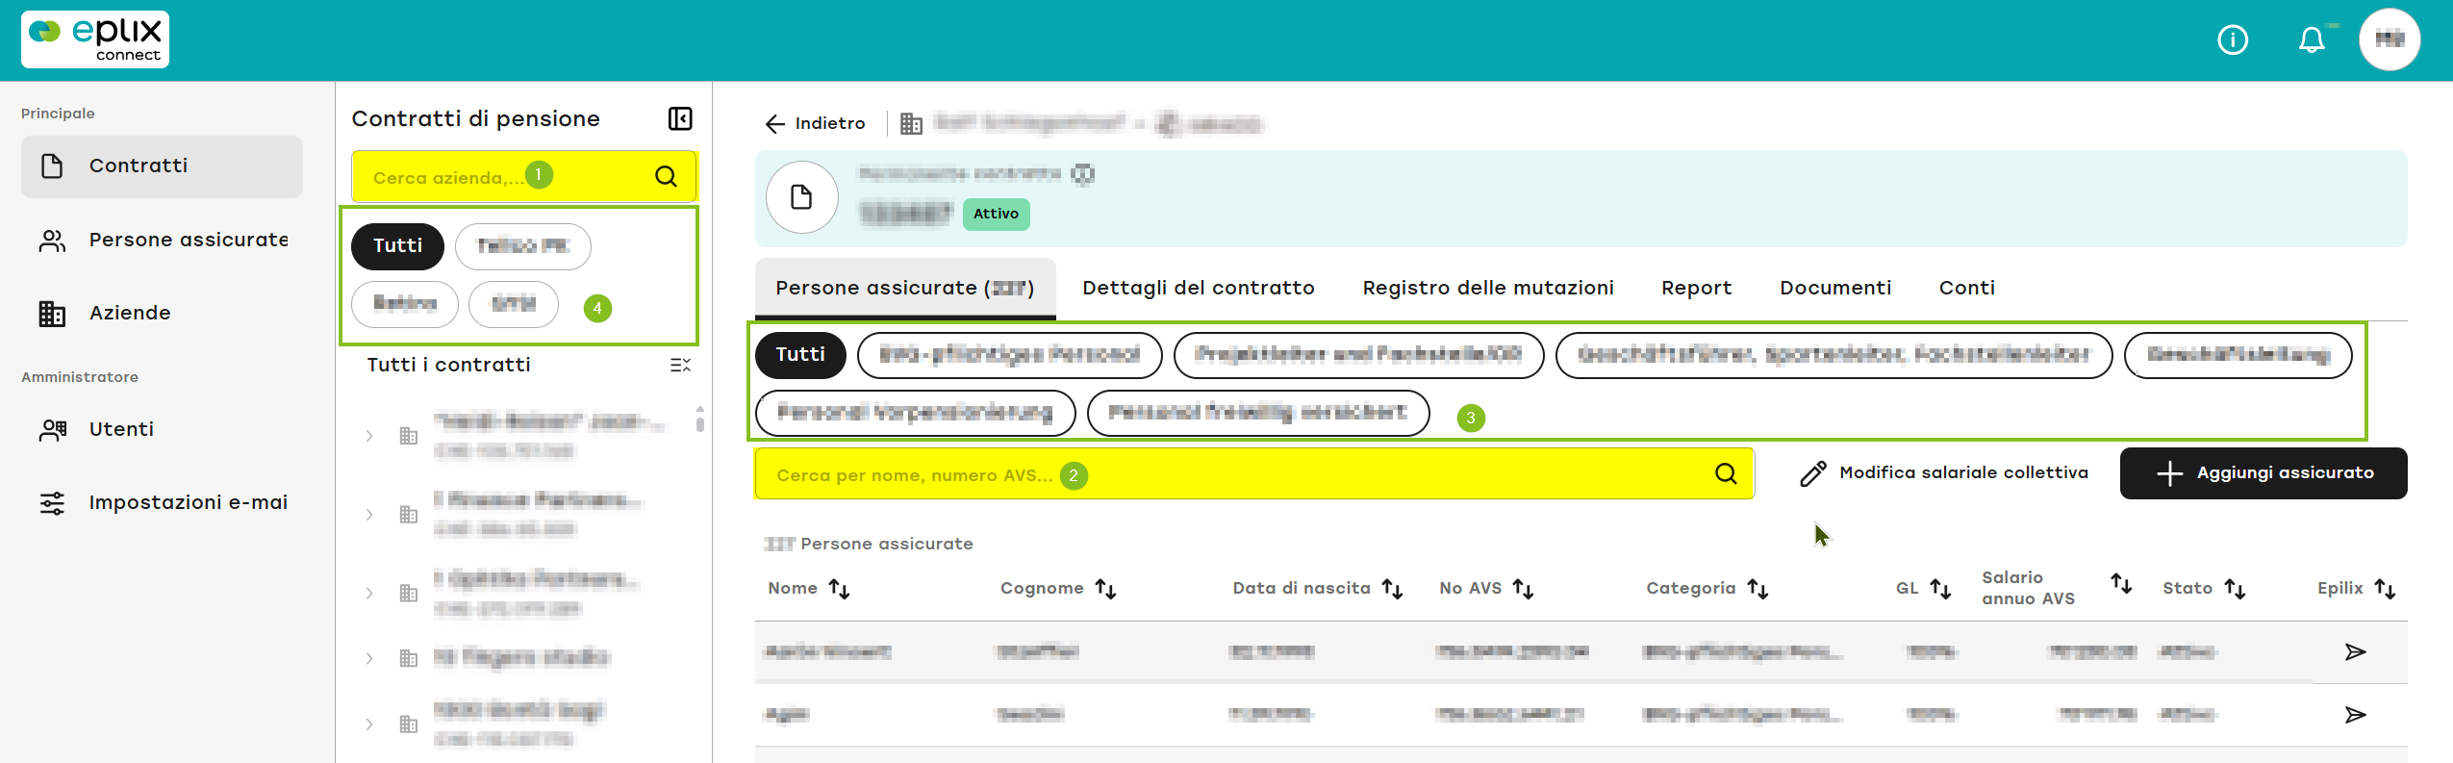Open Persone assicurate in the sidebar
Image resolution: width=2453 pixels, height=763 pixels.
click(x=162, y=241)
